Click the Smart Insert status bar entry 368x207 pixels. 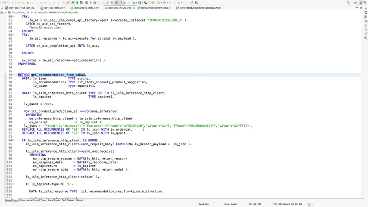[231, 204]
